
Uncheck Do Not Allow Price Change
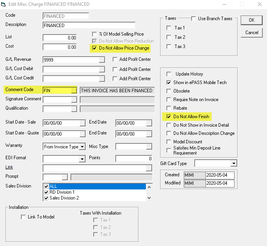click(x=94, y=48)
